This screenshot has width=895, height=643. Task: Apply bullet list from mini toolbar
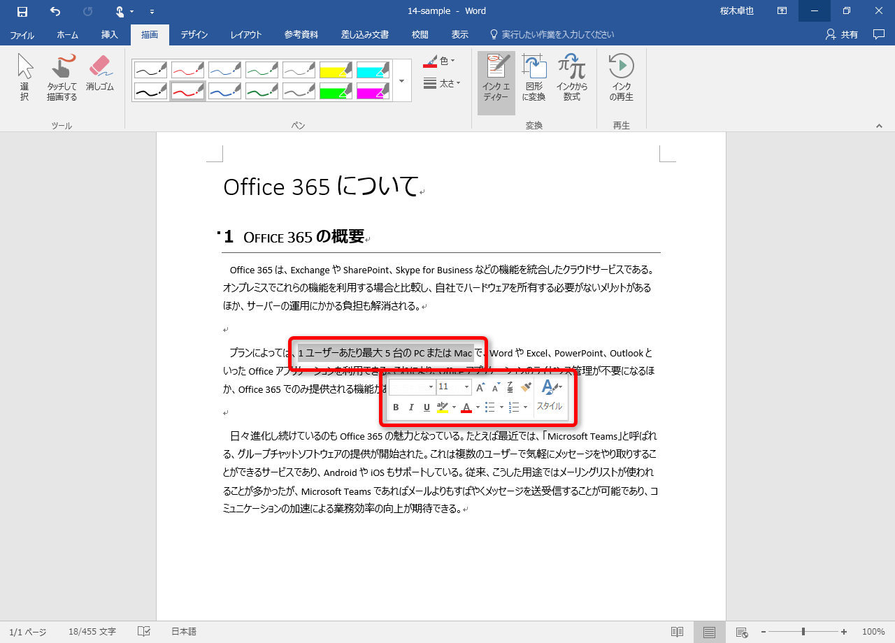click(x=490, y=407)
